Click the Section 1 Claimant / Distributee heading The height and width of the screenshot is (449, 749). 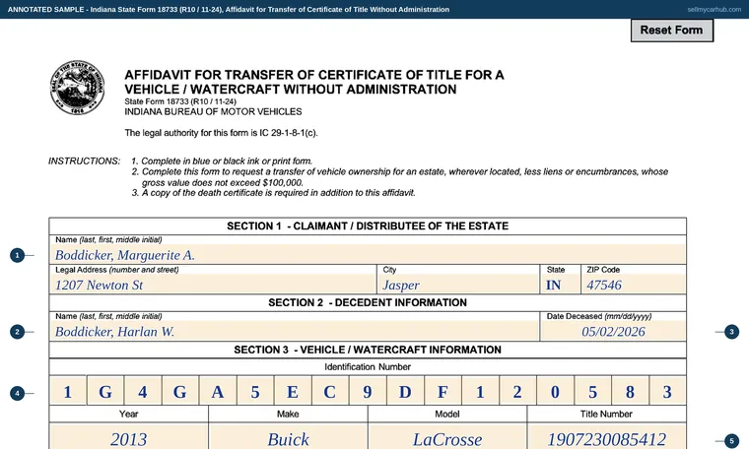368,226
